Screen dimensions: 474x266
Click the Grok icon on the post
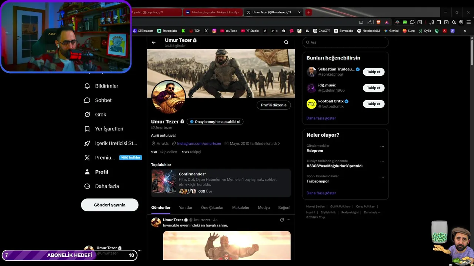tap(282, 220)
